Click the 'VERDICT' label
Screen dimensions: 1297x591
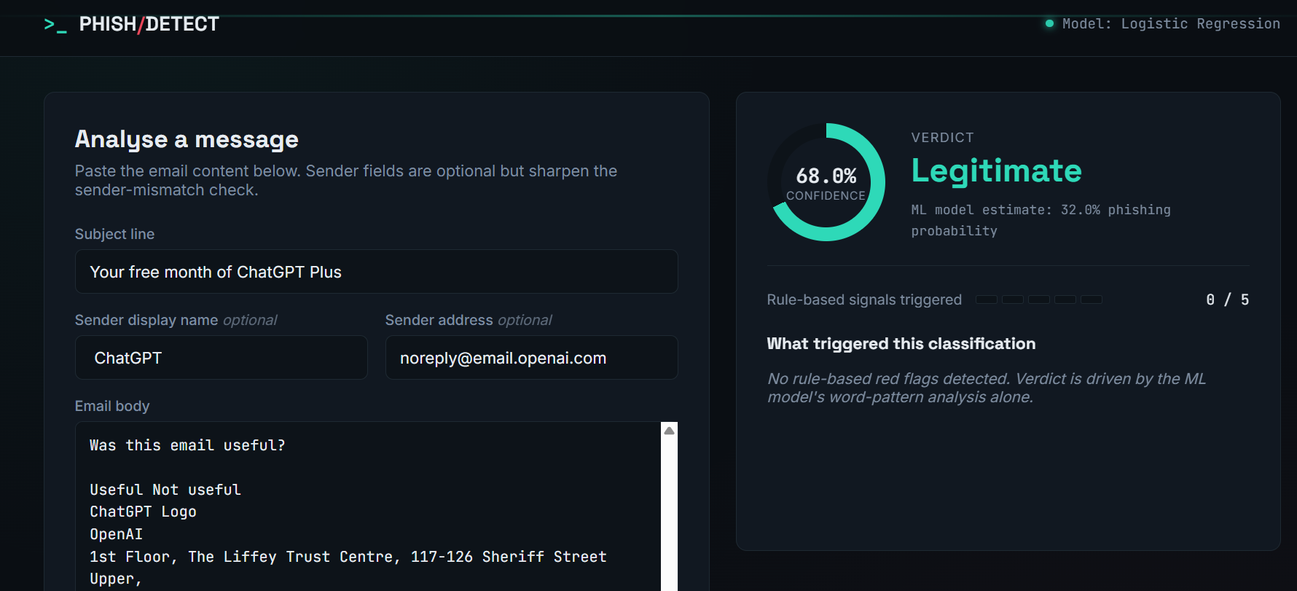(x=942, y=138)
